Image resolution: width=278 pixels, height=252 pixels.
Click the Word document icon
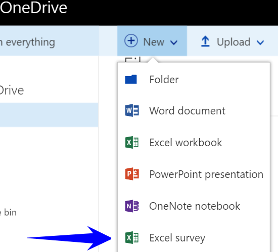click(132, 110)
